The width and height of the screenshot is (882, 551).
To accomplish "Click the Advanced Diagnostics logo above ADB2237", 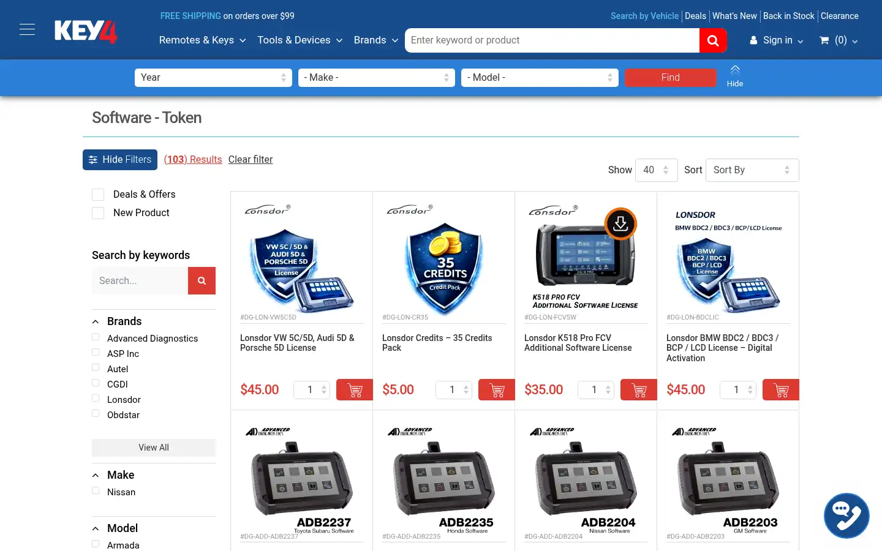I will [x=268, y=432].
